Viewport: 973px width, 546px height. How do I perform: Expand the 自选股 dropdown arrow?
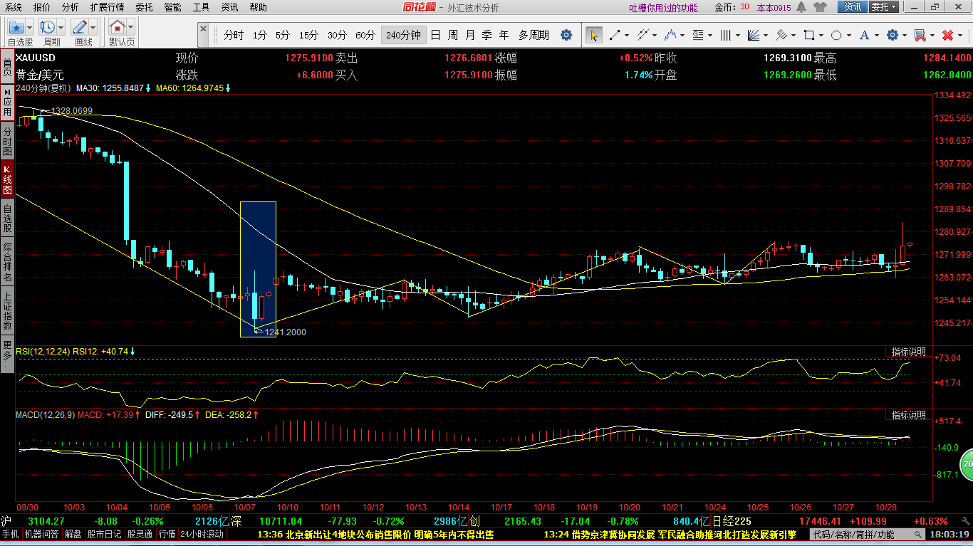pyautogui.click(x=29, y=28)
